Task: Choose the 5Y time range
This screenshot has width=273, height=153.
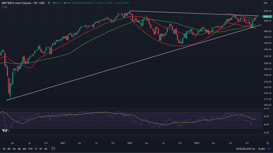Action: [x=41, y=149]
